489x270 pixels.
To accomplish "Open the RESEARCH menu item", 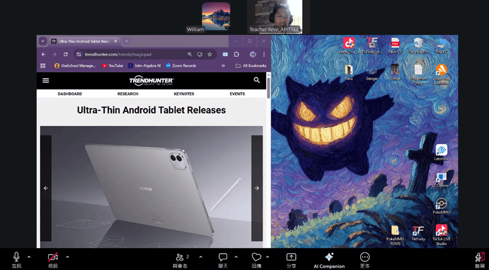I will click(x=128, y=94).
